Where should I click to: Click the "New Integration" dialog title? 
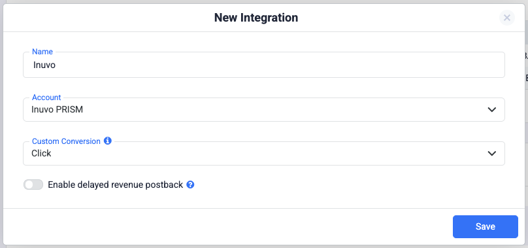256,18
